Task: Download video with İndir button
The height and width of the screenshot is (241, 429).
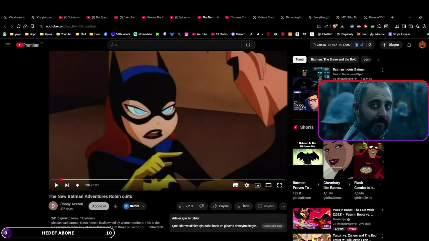Action: [x=243, y=206]
